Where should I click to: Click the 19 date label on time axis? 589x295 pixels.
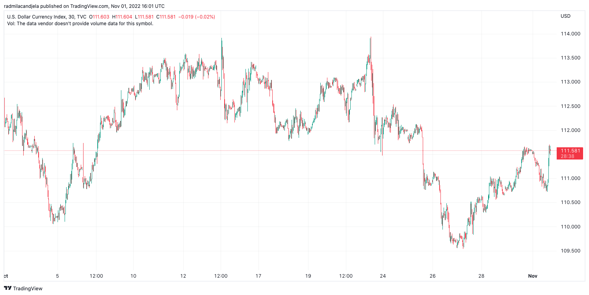[x=308, y=276]
